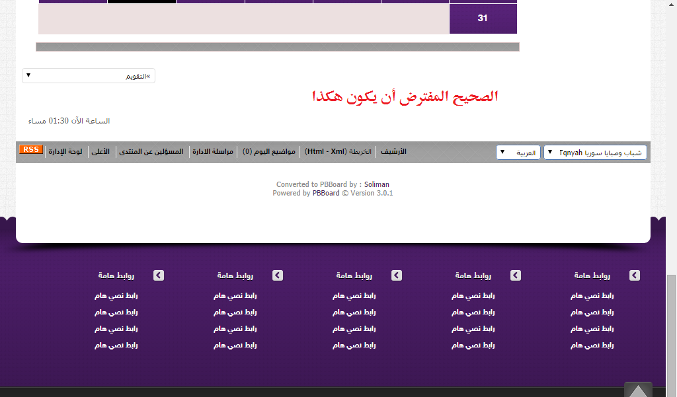Open the Html sitemap link

315,151
